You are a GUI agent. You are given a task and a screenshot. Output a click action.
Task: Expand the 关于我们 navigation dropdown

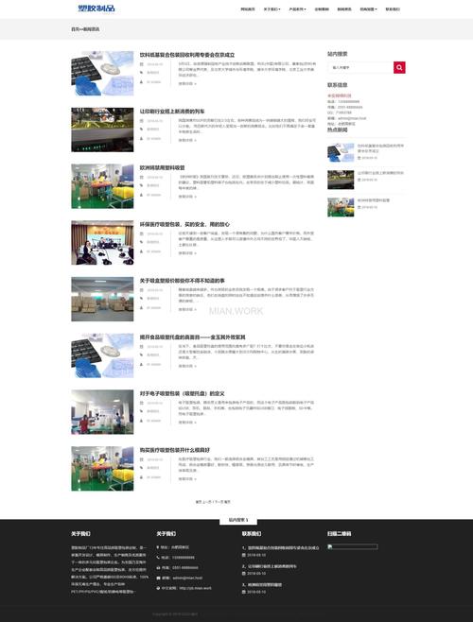click(x=272, y=9)
